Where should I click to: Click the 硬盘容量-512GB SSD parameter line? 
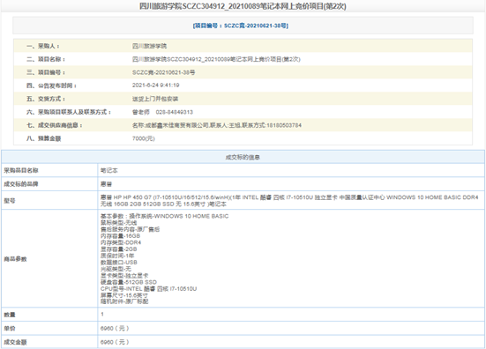point(129,282)
